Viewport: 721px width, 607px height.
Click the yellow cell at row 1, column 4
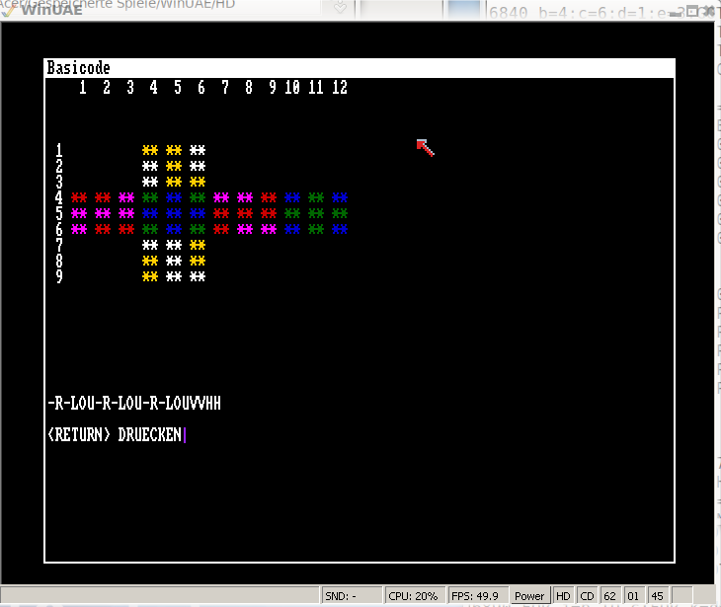tap(150, 151)
